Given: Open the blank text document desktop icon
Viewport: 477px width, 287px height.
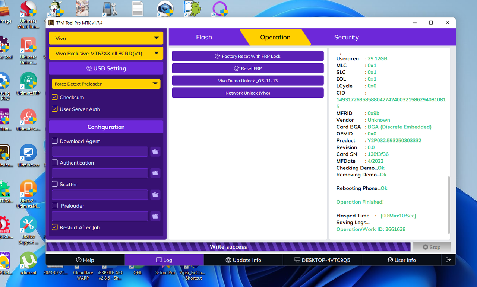Looking at the screenshot, I should point(138,9).
